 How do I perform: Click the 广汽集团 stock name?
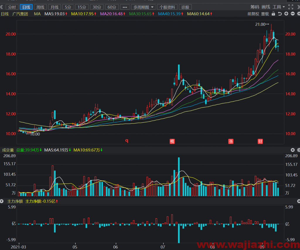pos(20,14)
